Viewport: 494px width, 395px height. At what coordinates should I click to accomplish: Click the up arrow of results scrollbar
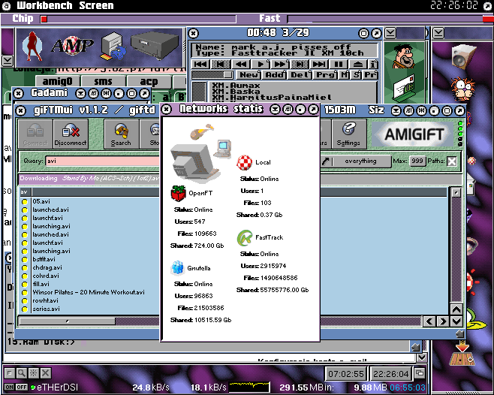(x=456, y=309)
